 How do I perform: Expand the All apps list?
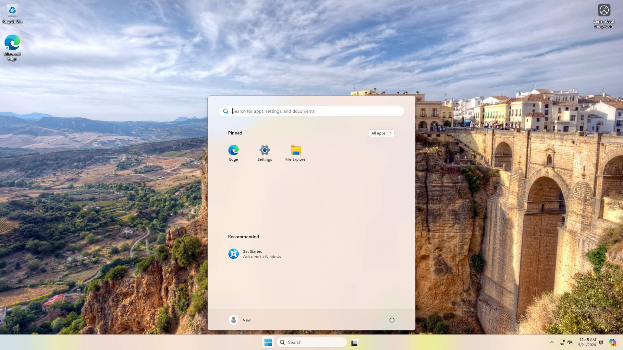pyautogui.click(x=381, y=133)
